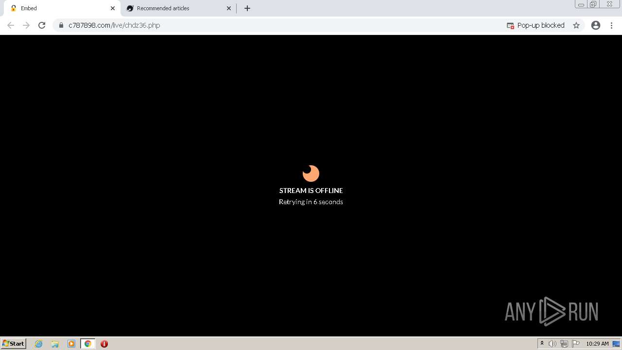Click the STREAM IS OFFLINE message
Viewport: 622px width, 350px height.
click(x=311, y=191)
